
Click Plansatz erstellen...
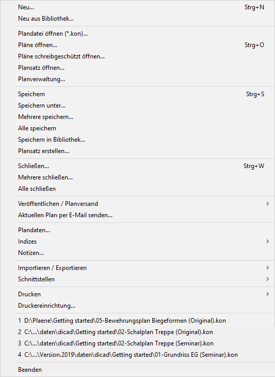coord(144,151)
